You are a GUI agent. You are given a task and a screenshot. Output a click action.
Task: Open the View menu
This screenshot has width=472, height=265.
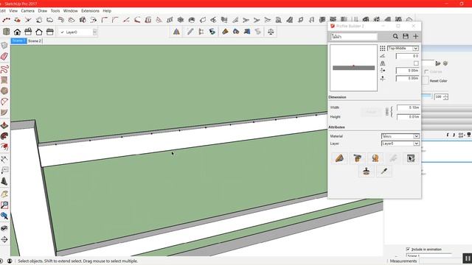tap(13, 10)
